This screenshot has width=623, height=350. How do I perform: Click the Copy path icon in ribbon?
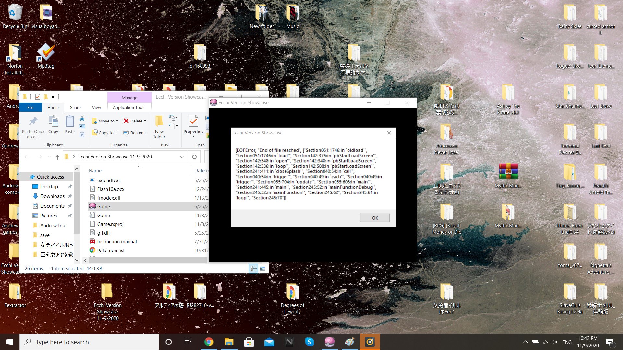pyautogui.click(x=82, y=126)
